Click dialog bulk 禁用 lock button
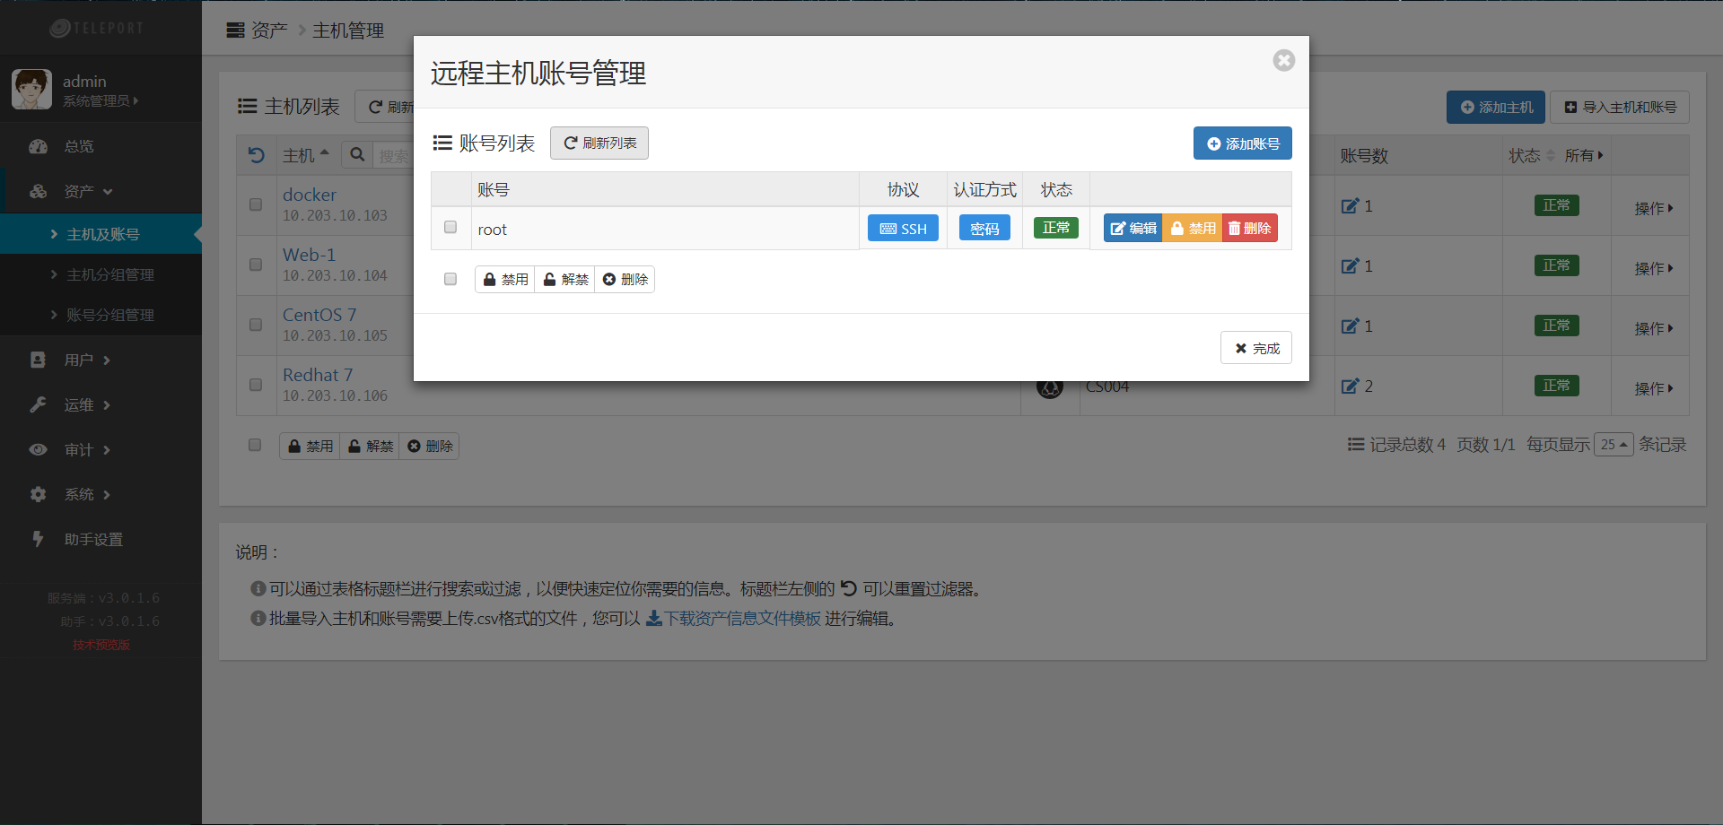1723x825 pixels. point(505,280)
